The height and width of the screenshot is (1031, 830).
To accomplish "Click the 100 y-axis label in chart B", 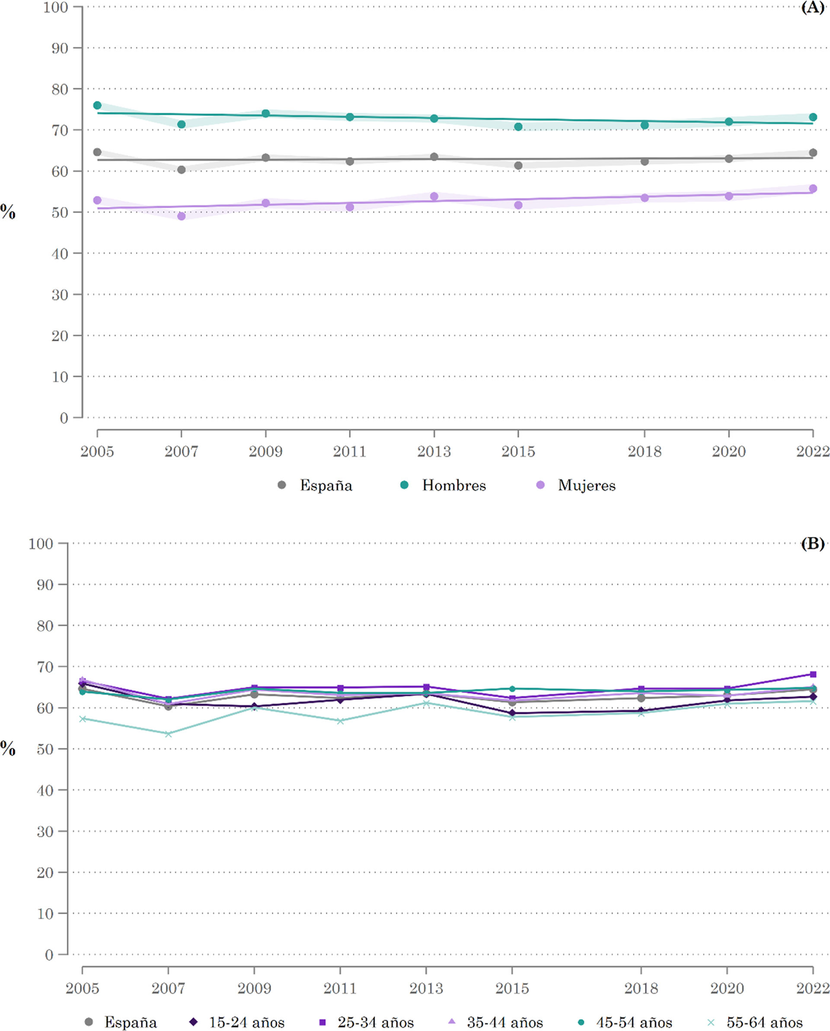I will coord(41,544).
